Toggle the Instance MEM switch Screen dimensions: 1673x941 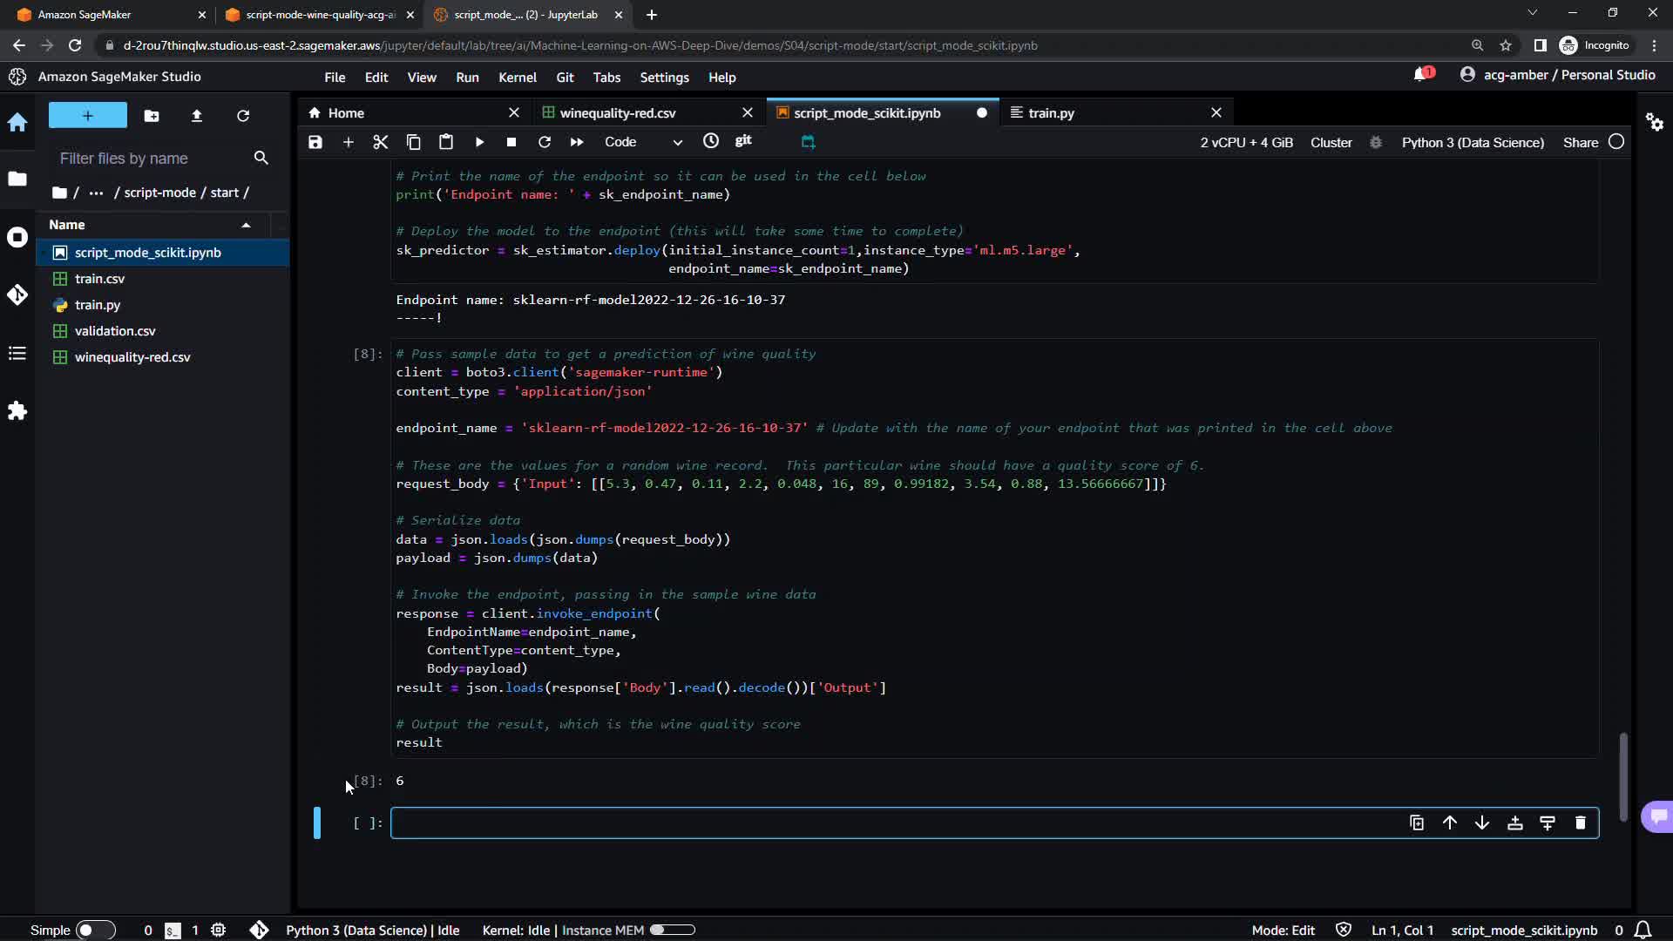[672, 930]
